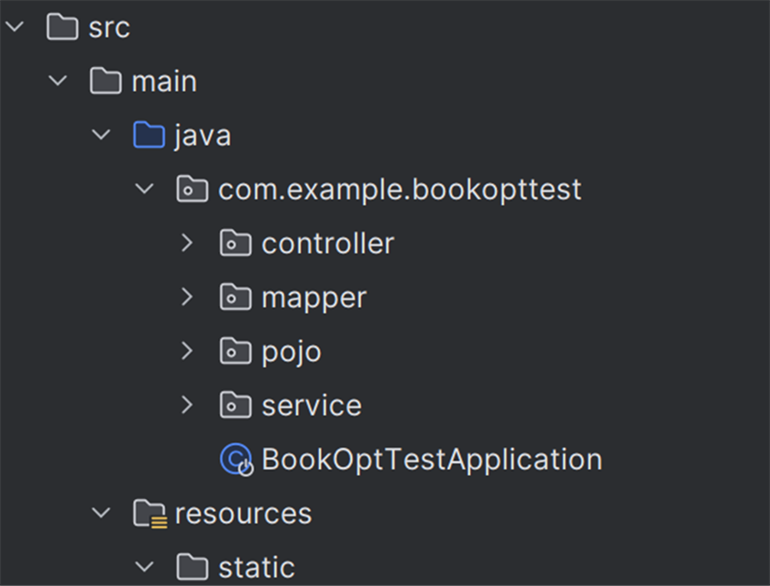Click the static folder icon

click(192, 567)
